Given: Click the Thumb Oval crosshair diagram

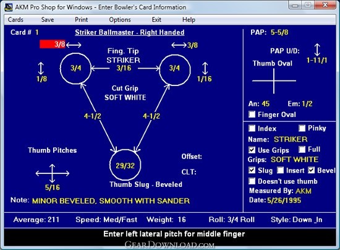Looking at the screenshot, I should (274, 80).
